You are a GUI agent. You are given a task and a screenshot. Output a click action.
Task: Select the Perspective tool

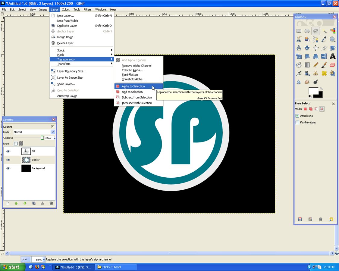pos(316,56)
